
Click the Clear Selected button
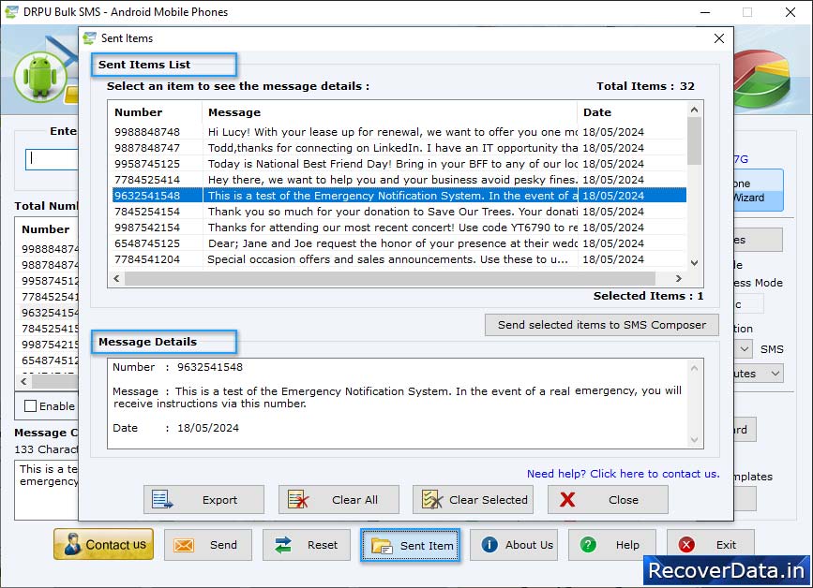473,499
